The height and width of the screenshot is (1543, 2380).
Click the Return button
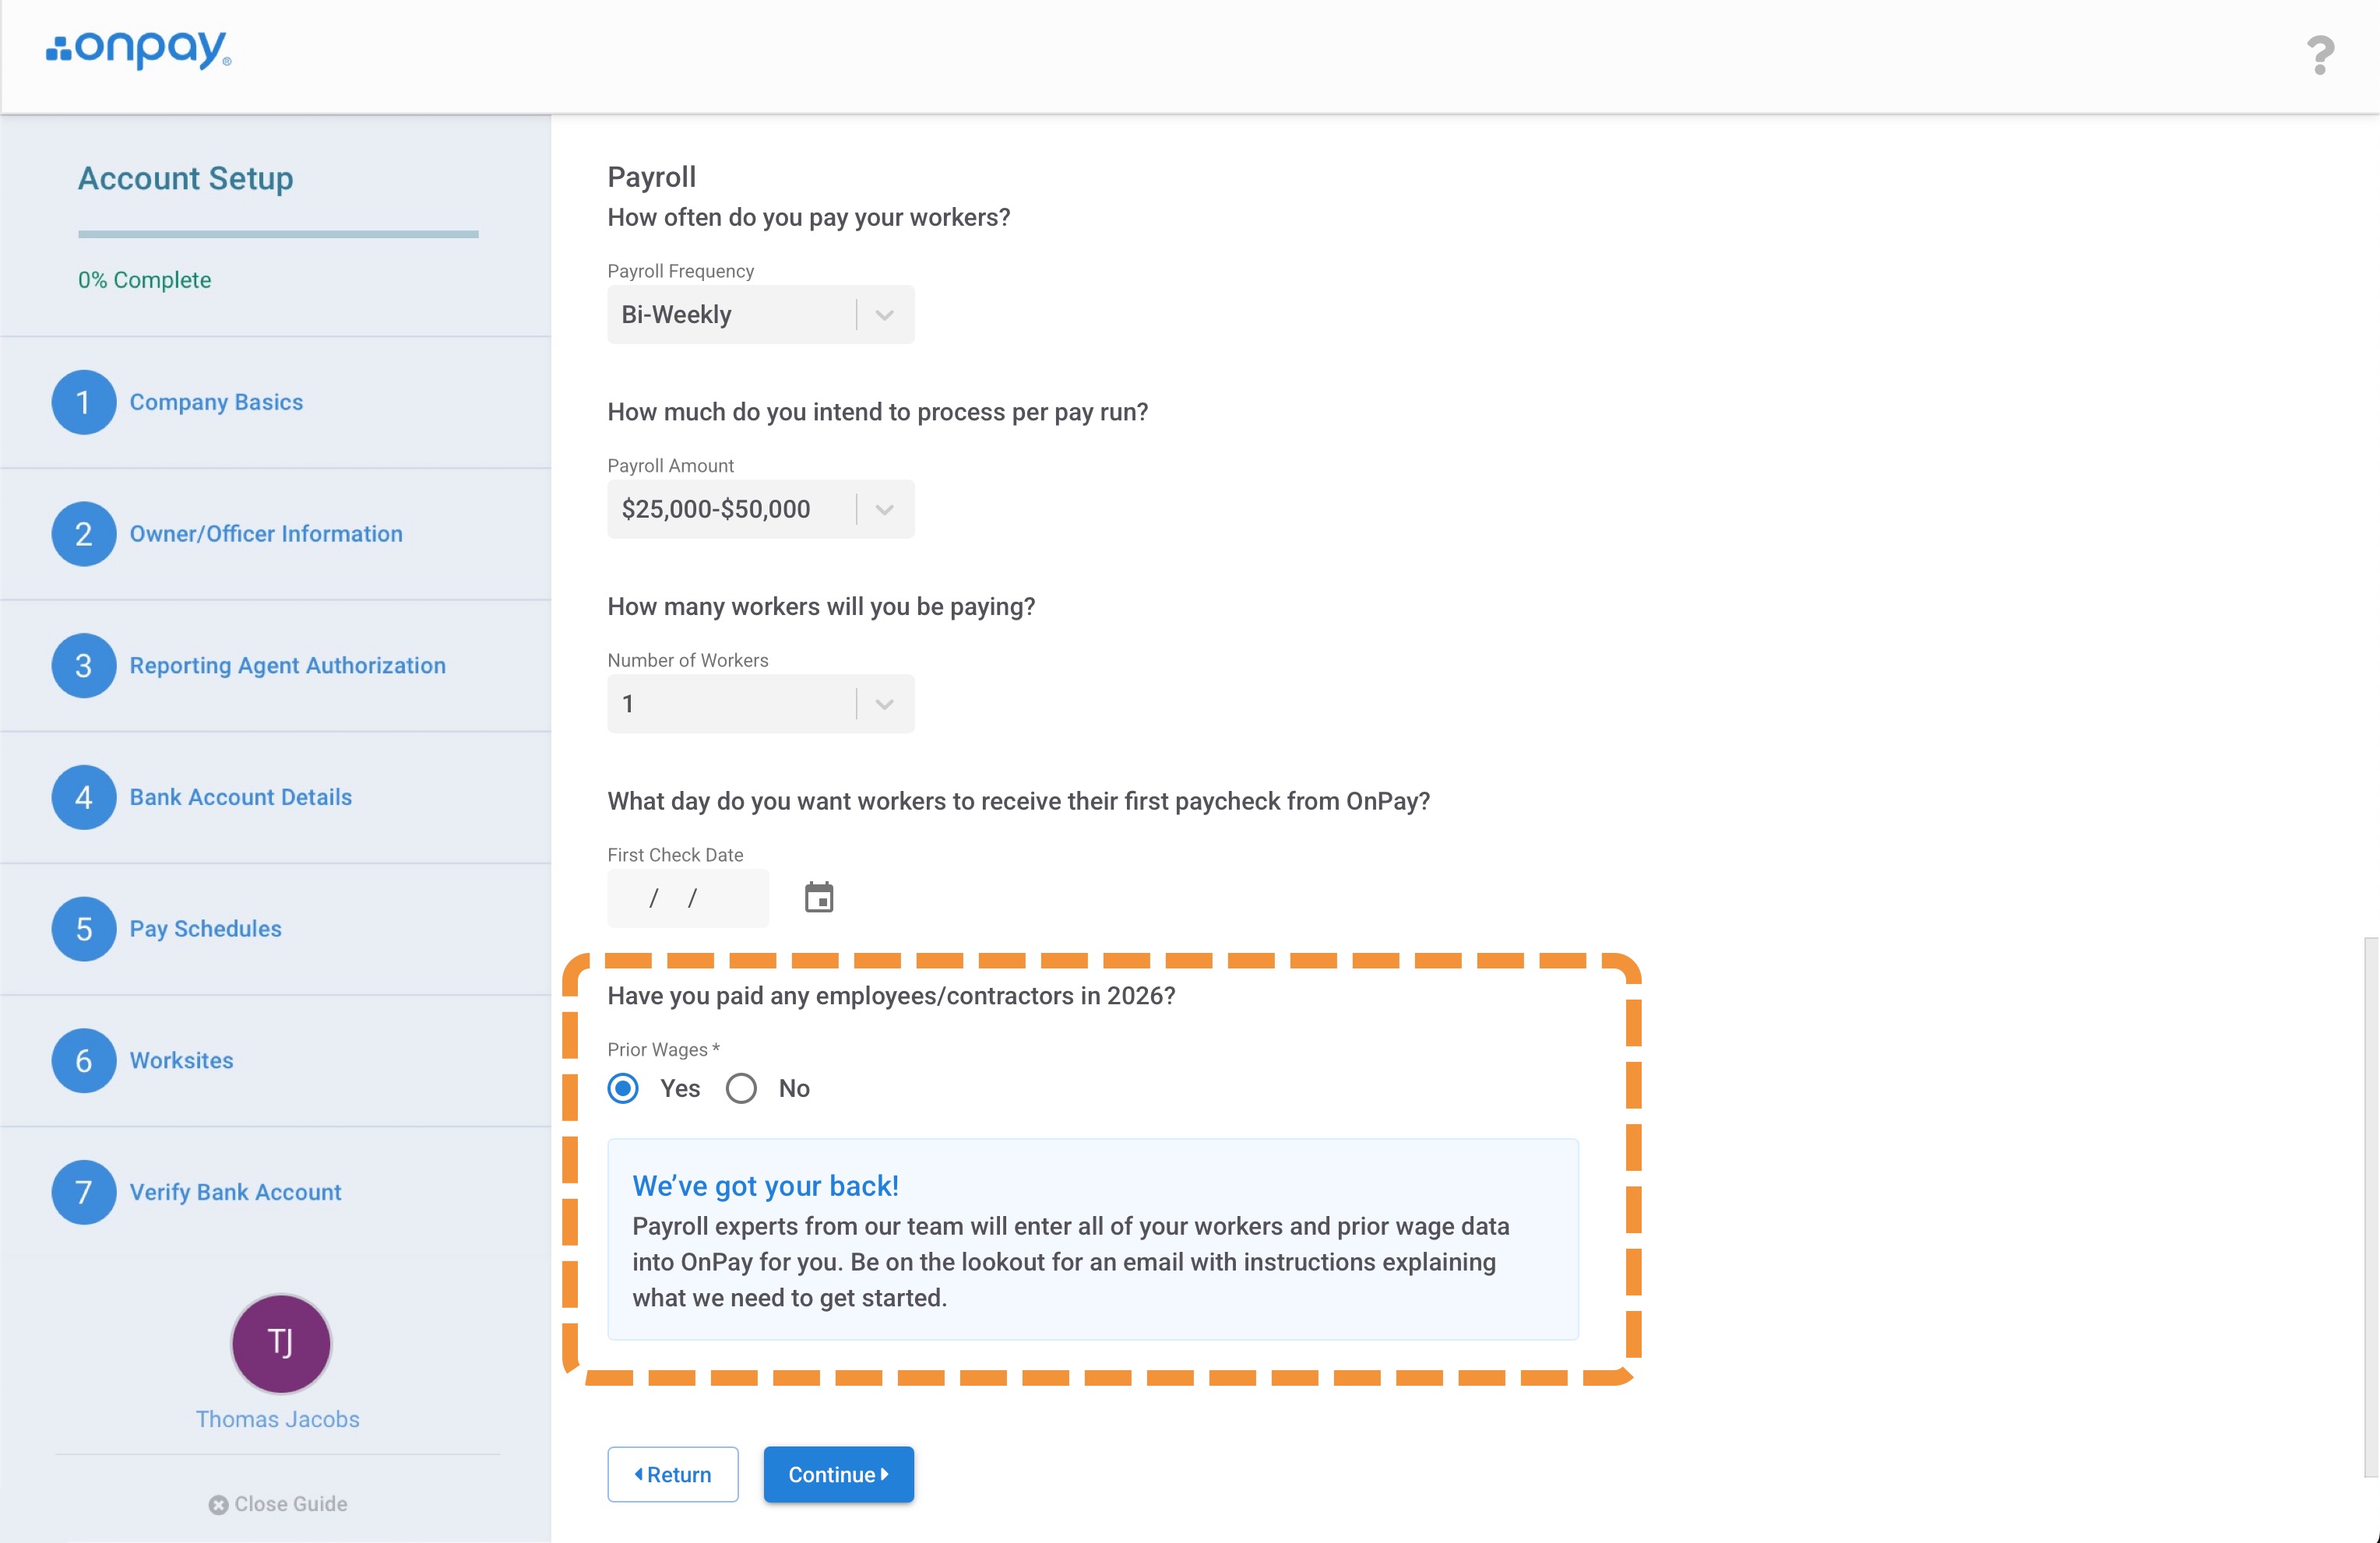[673, 1474]
